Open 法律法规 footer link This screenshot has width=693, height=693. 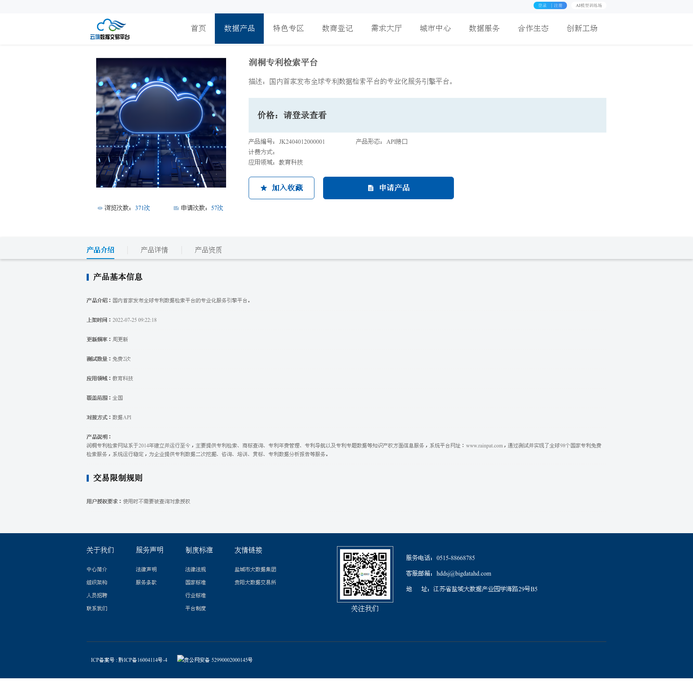click(x=196, y=570)
